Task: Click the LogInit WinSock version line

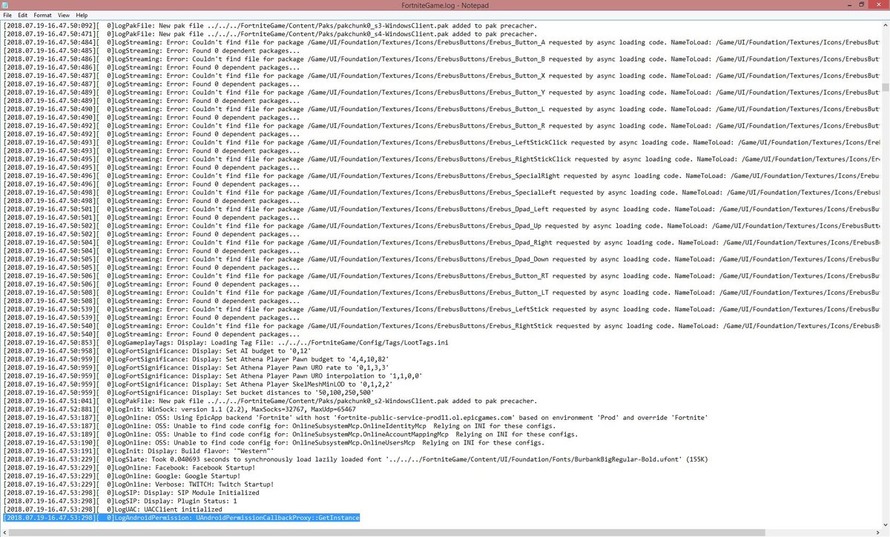Action: click(179, 409)
